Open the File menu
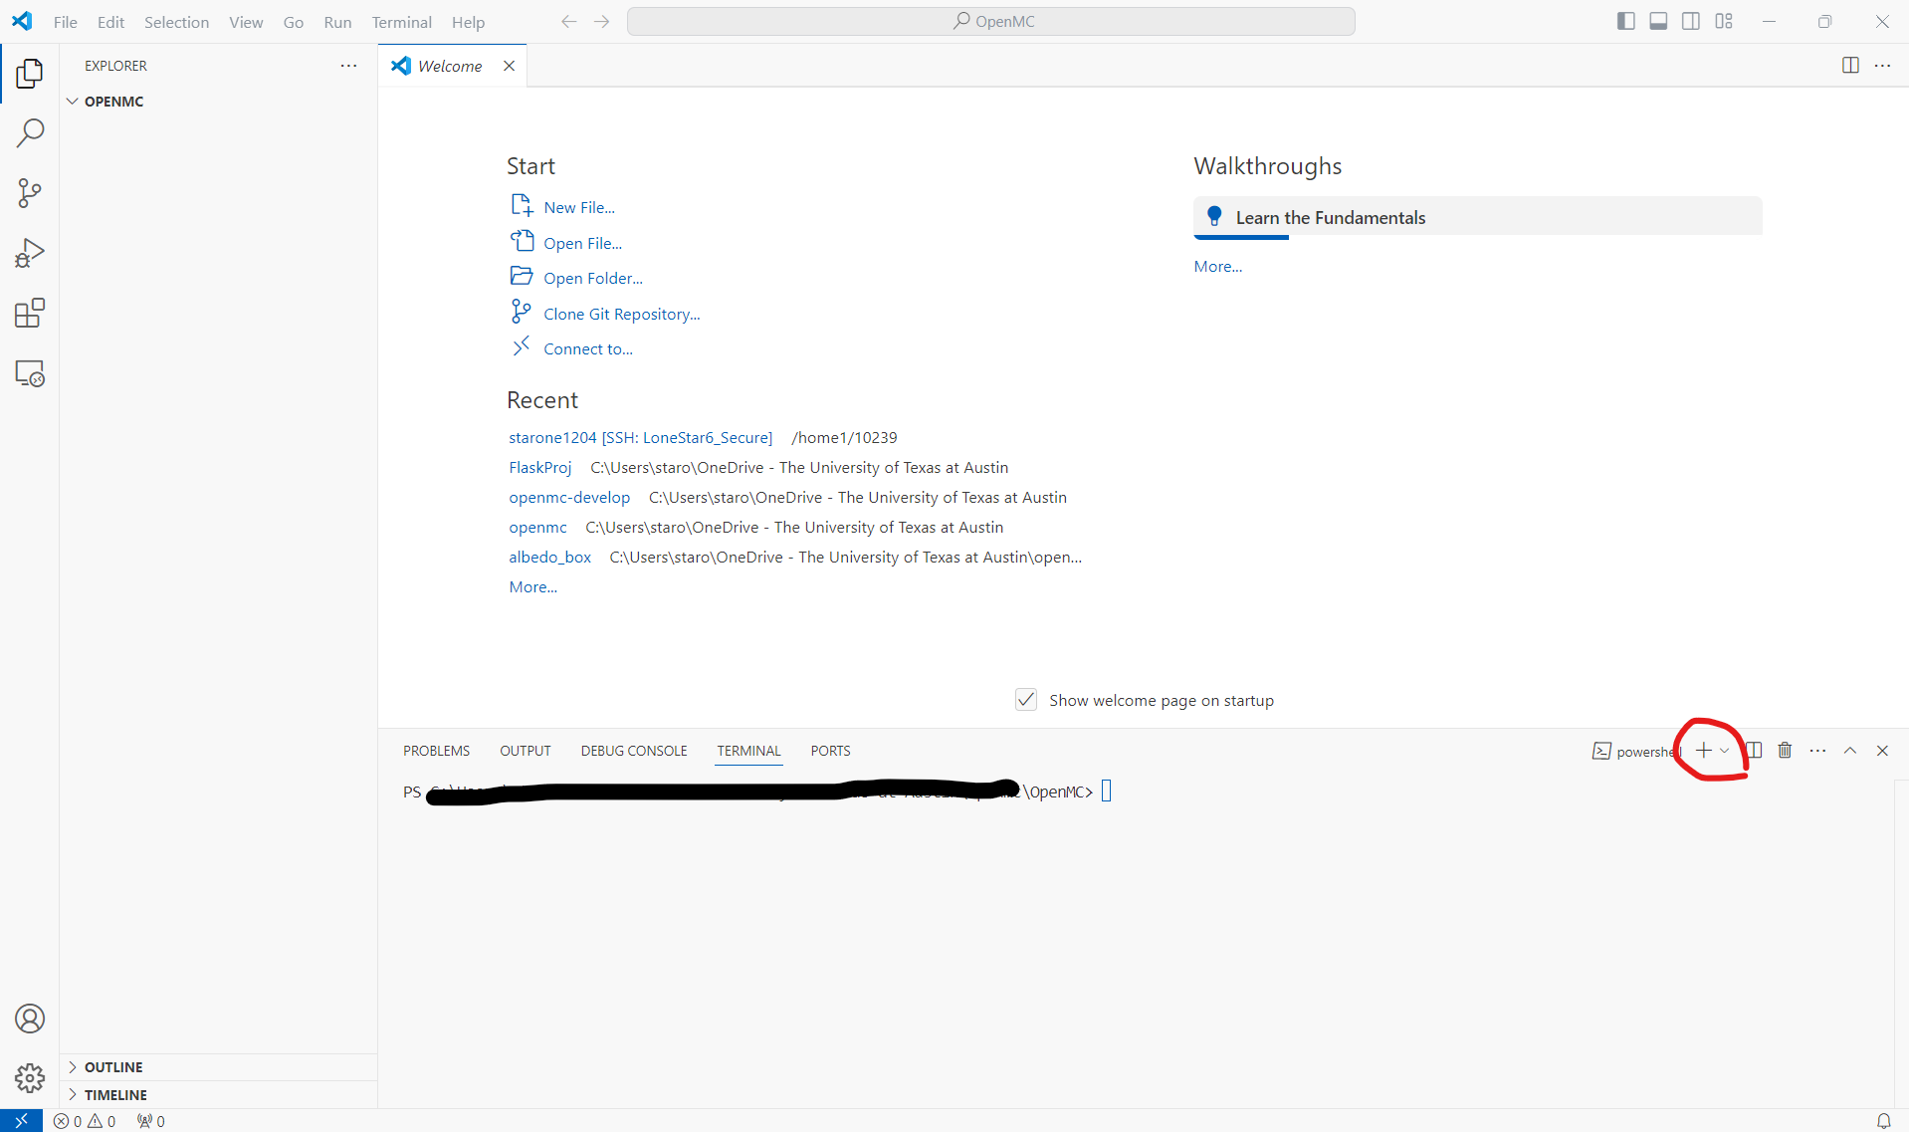This screenshot has width=1909, height=1132. (x=66, y=22)
